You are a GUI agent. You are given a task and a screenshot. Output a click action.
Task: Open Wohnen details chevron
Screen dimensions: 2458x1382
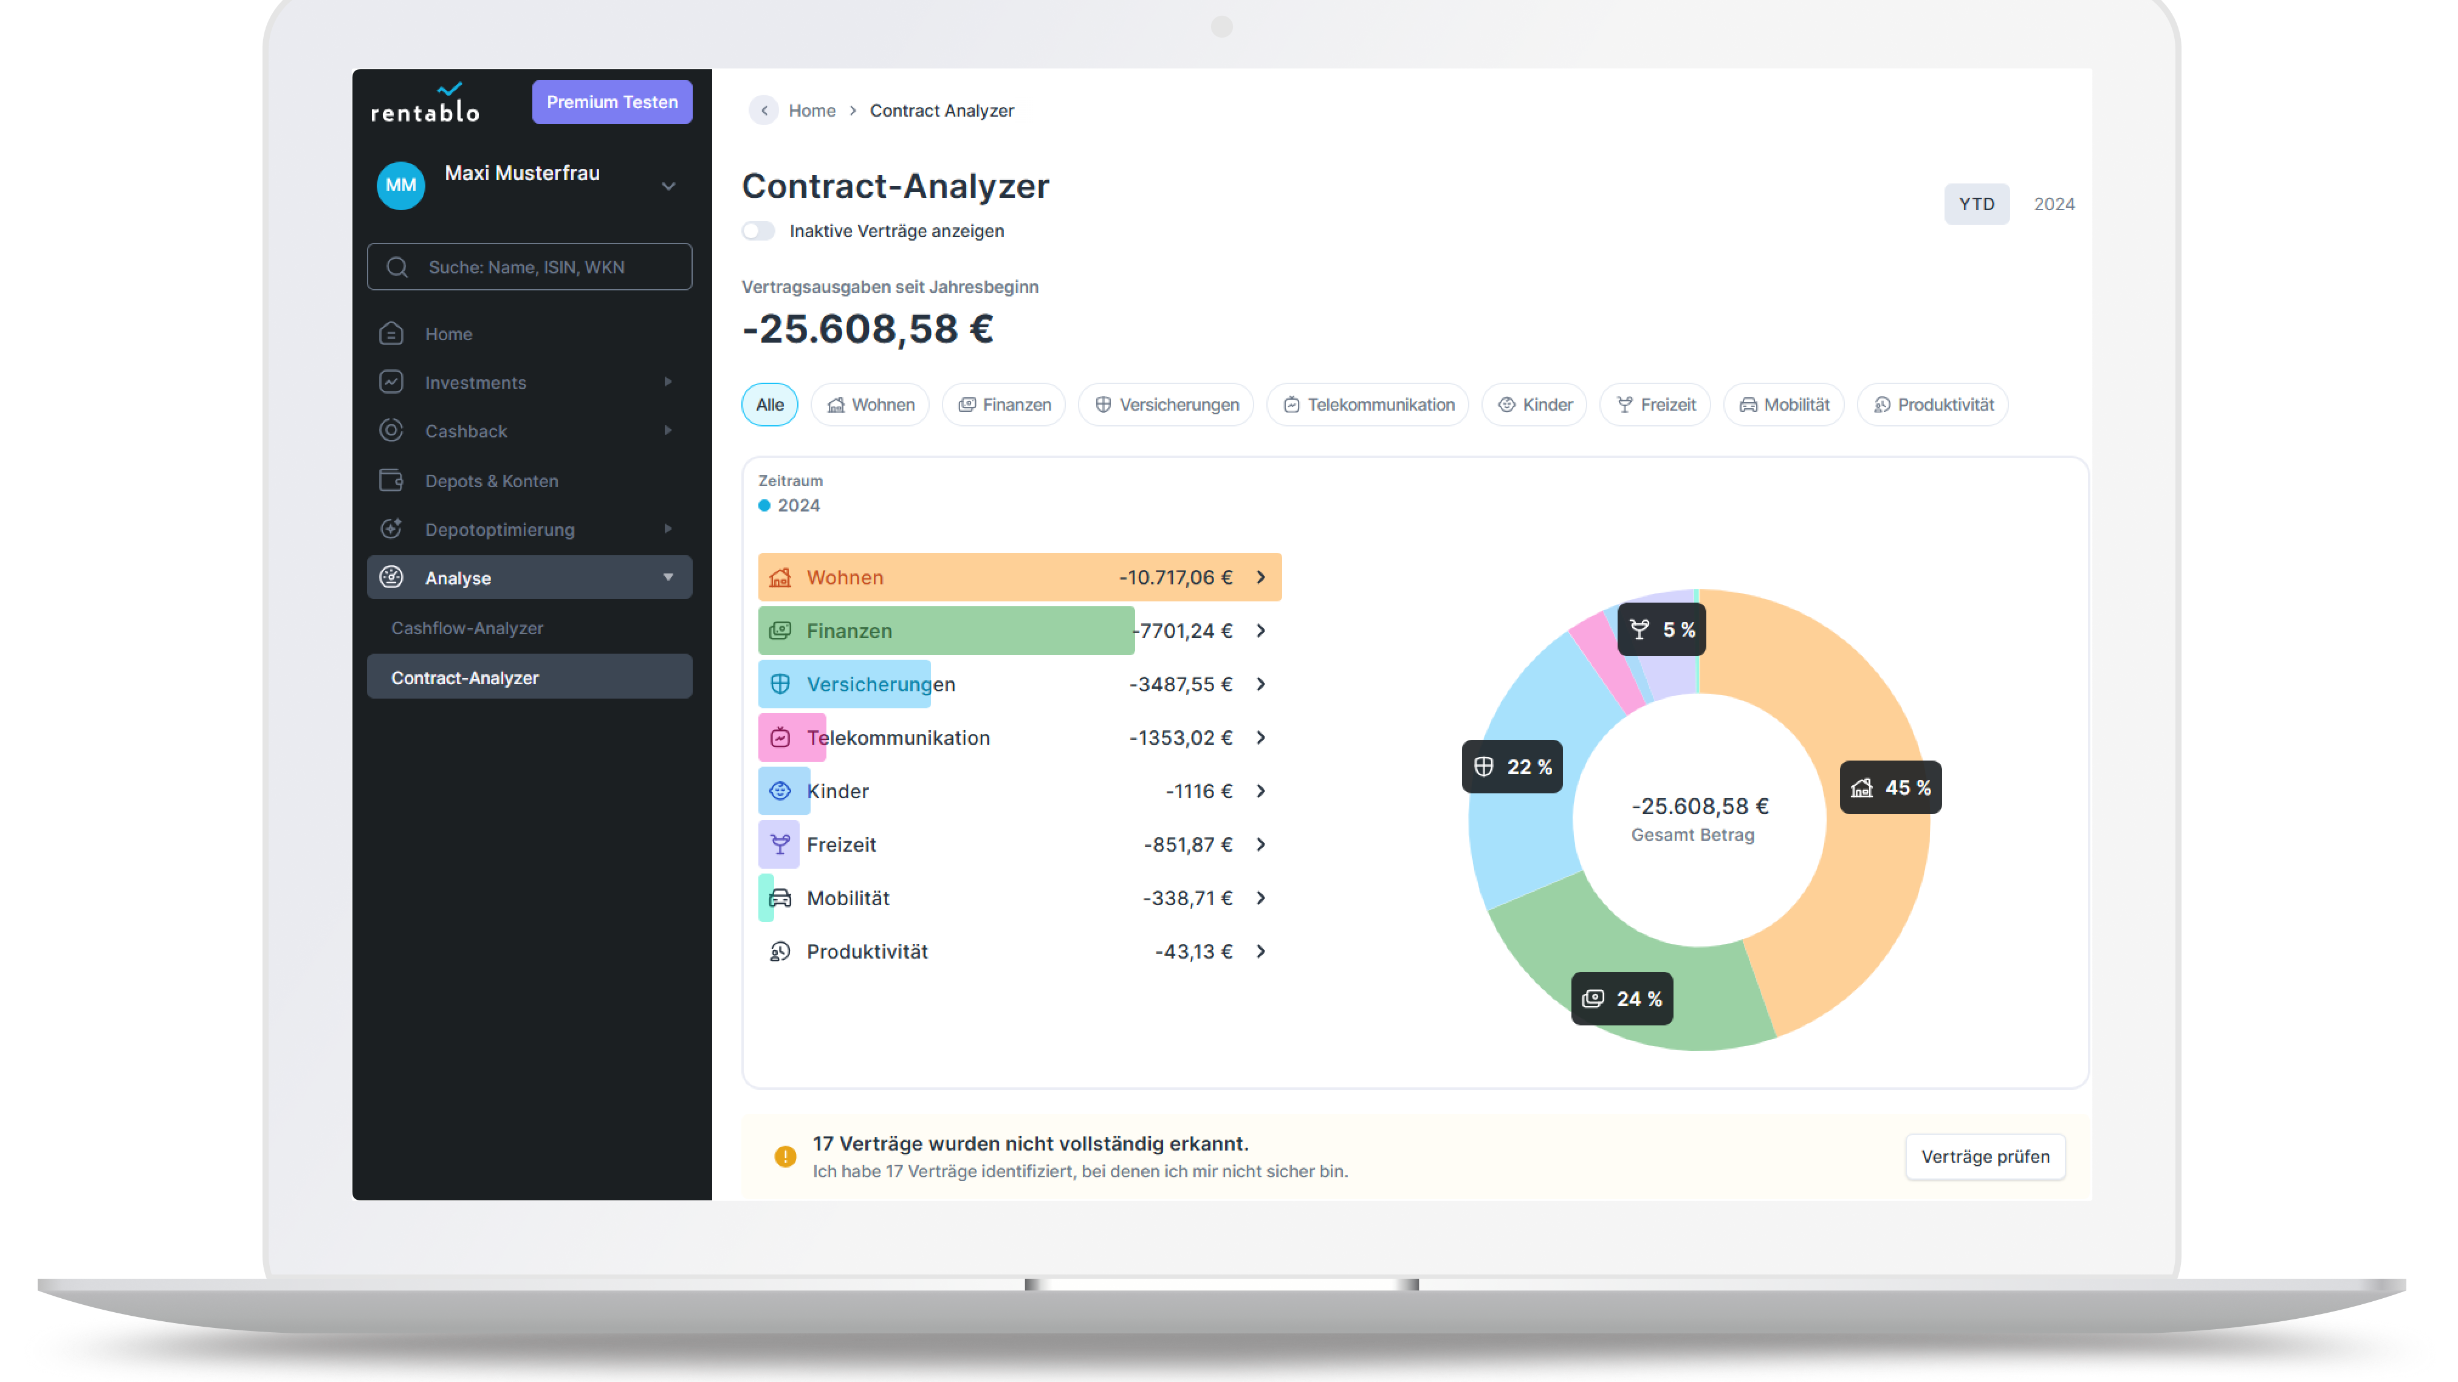[x=1262, y=578]
